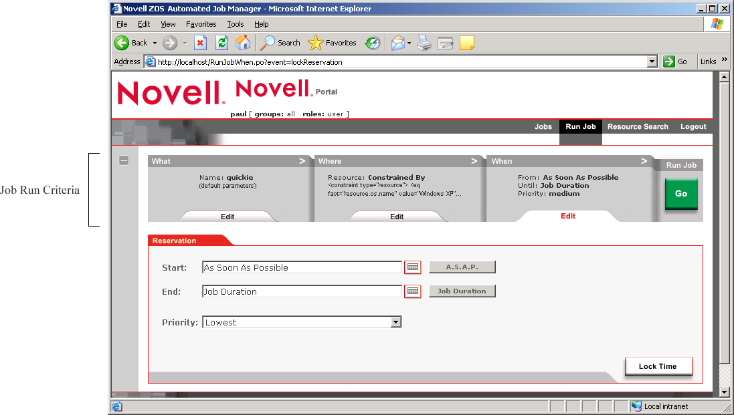This screenshot has width=734, height=415.
Task: Click the Where panel arrow
Action: click(x=474, y=161)
